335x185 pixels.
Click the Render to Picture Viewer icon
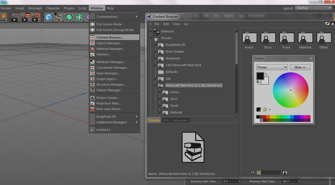tap(25, 17)
